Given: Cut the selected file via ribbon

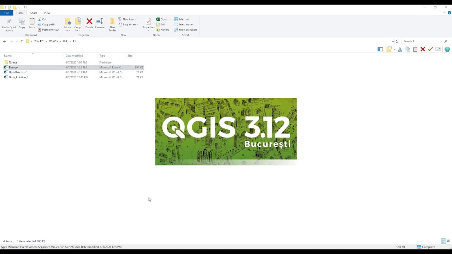Looking at the screenshot, I should [42, 19].
